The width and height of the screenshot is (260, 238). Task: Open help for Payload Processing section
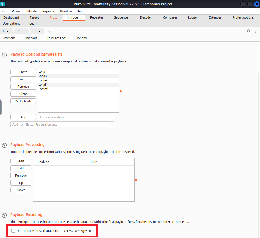point(4,145)
